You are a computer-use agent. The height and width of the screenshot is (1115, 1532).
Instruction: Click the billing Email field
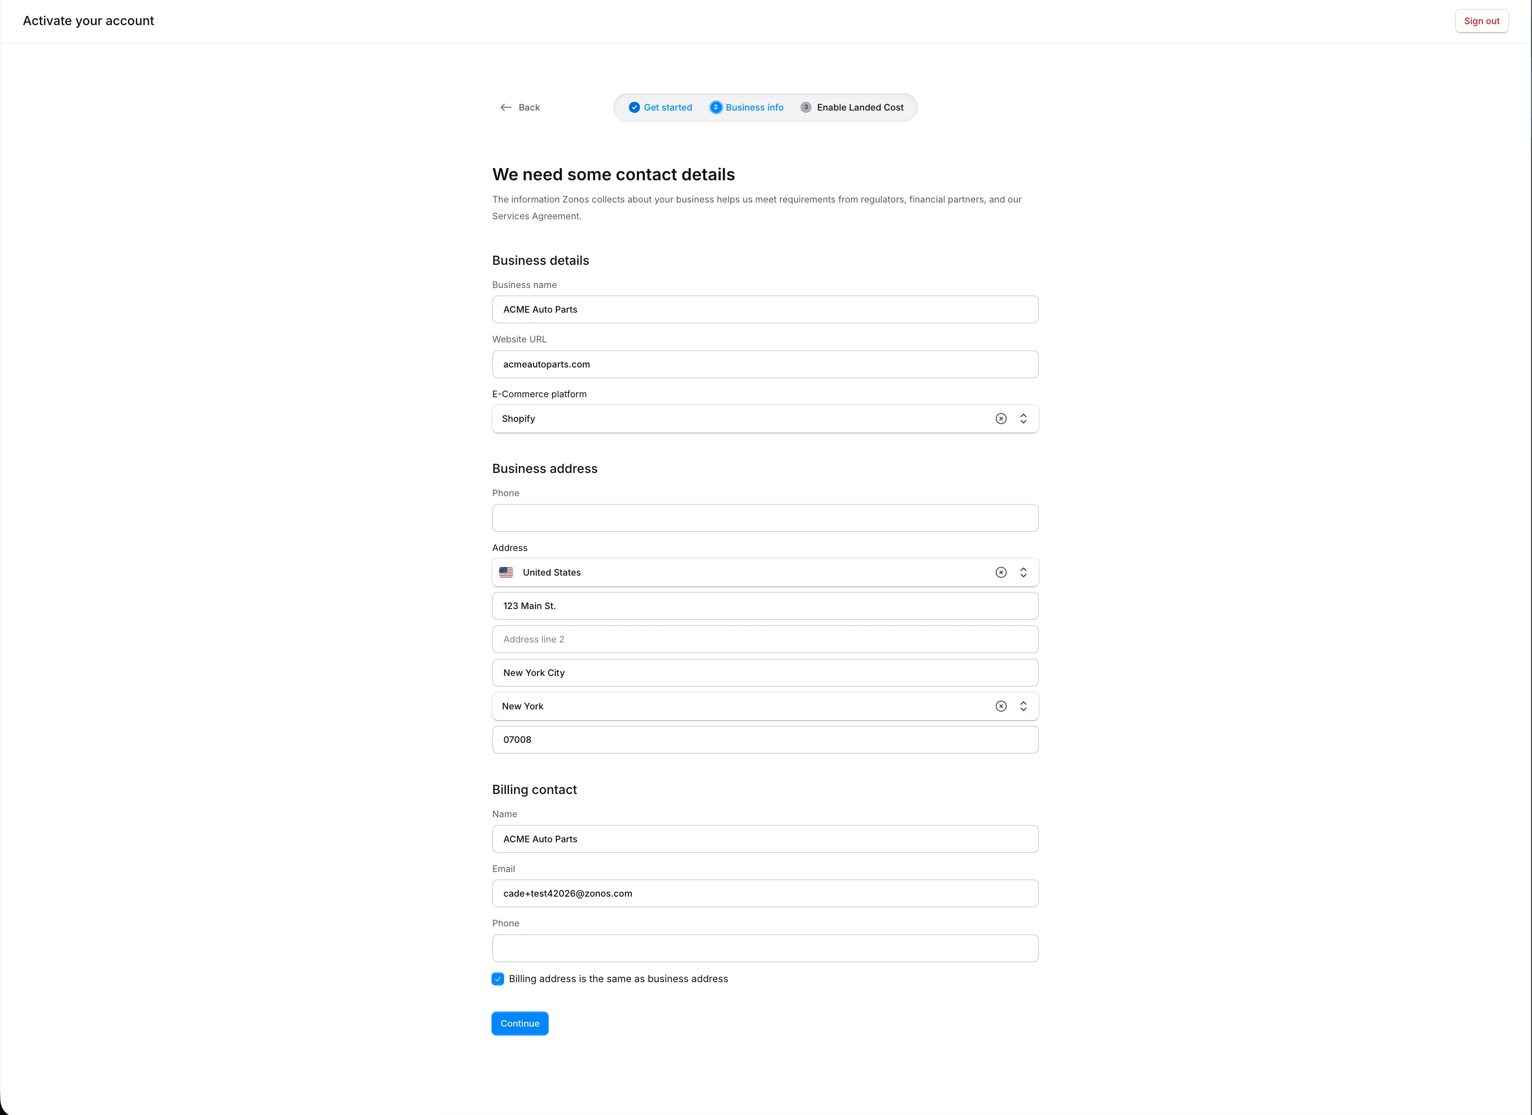pyautogui.click(x=765, y=893)
